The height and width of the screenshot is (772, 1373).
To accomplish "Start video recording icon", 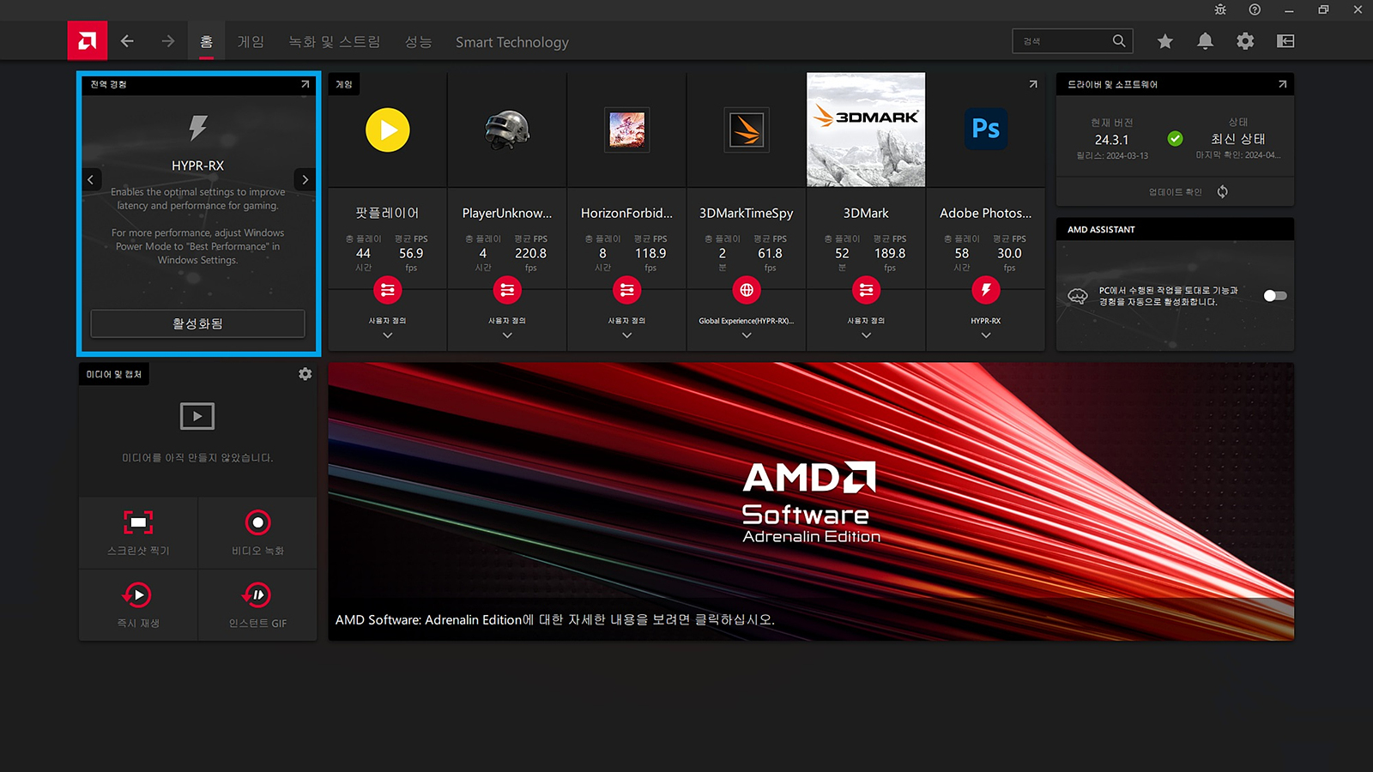I will point(257,522).
